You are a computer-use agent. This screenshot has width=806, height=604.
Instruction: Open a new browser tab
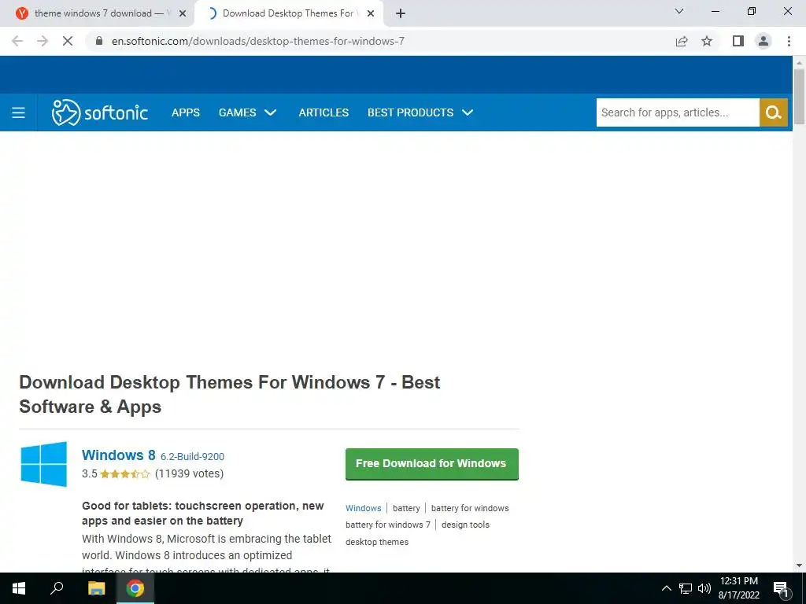pyautogui.click(x=401, y=13)
